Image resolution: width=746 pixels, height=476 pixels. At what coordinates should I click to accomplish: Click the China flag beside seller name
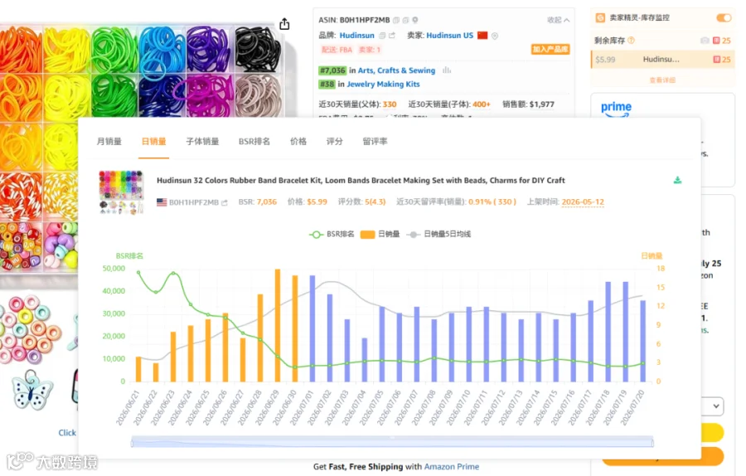pyautogui.click(x=482, y=35)
